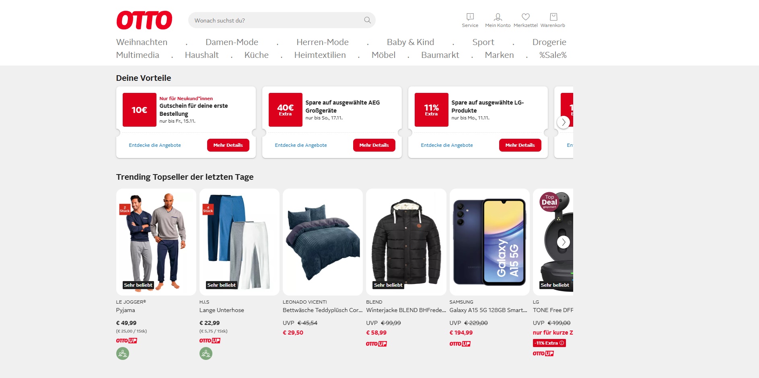
Task: Open the Damen-Mode menu
Action: pyautogui.click(x=232, y=42)
